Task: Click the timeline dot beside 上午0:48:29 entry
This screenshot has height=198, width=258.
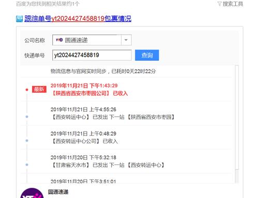Action: click(x=27, y=141)
